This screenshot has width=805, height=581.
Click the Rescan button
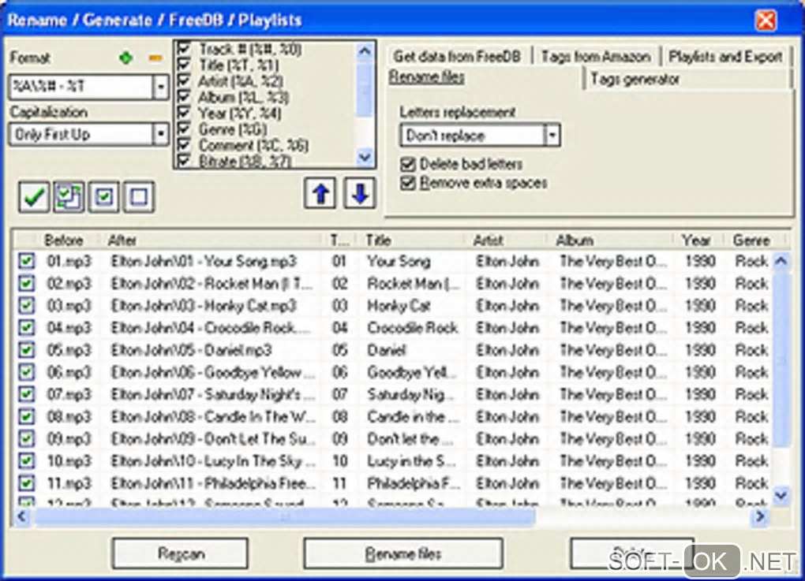click(180, 553)
